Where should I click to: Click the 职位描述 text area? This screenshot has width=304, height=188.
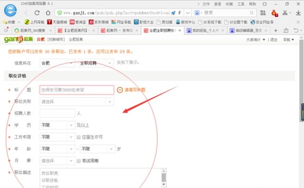[x=103, y=178]
